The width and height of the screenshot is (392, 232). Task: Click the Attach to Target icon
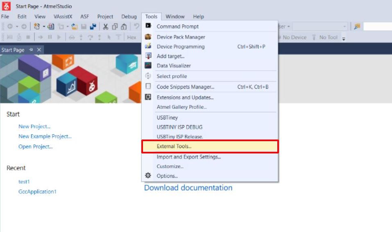pyautogui.click(x=19, y=37)
